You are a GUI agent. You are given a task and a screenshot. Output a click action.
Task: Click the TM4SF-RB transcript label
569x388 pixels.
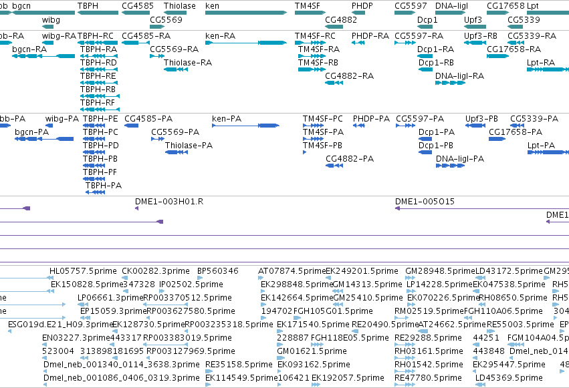[318, 63]
